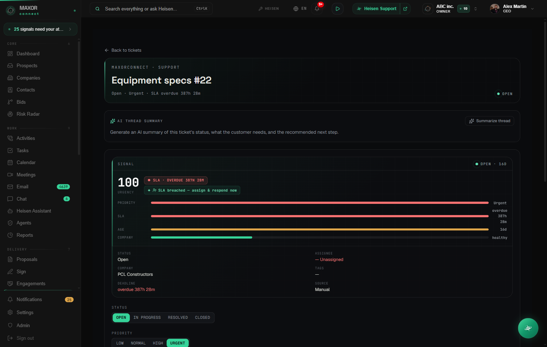Viewport: 547px width, 347px height.
Task: Change priority to High
Action: [158, 343]
